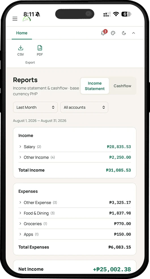Screen dimensions: 150x279
Task: Click the Total Income label
Action: pos(31,170)
